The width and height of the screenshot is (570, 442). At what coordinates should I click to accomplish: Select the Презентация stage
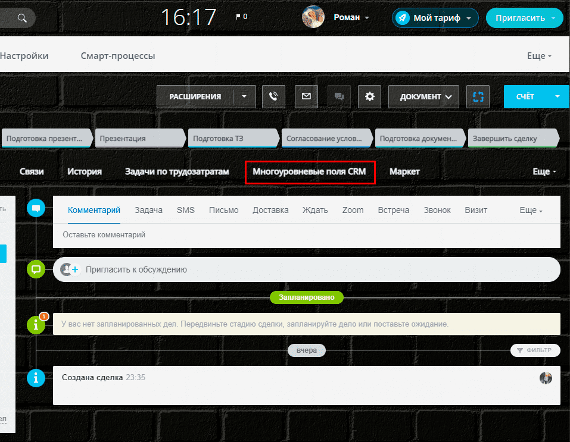(140, 139)
